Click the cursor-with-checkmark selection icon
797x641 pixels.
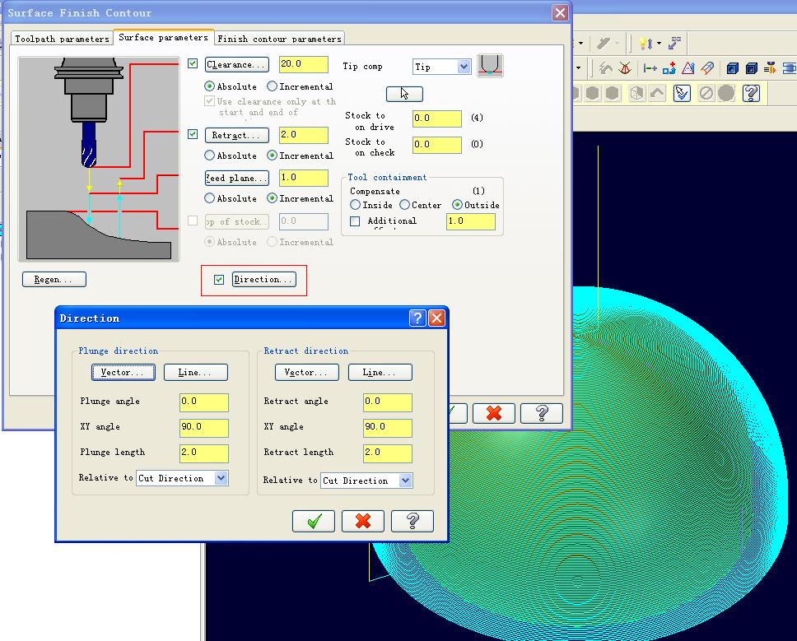pos(682,94)
